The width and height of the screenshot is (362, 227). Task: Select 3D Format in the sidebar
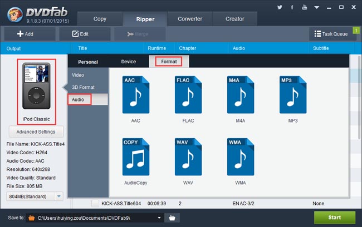coord(83,87)
